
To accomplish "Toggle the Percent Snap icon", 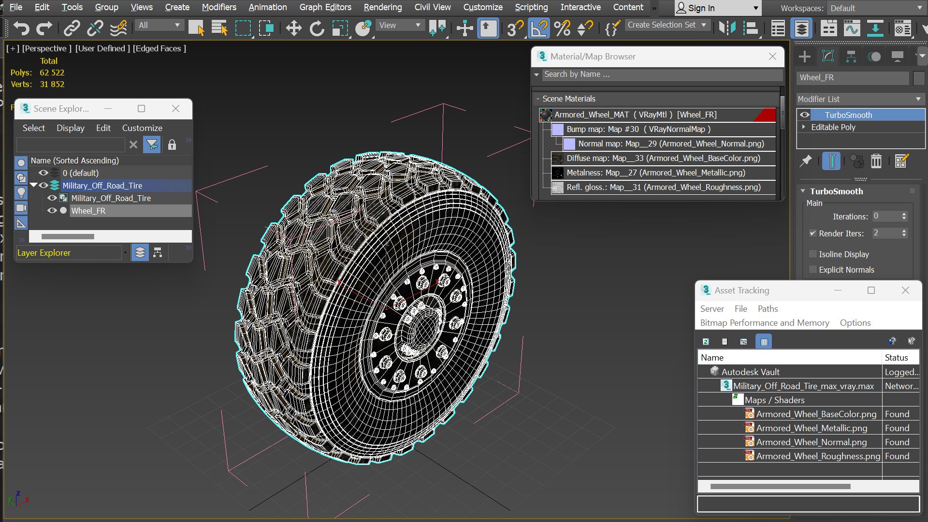I will 562,28.
